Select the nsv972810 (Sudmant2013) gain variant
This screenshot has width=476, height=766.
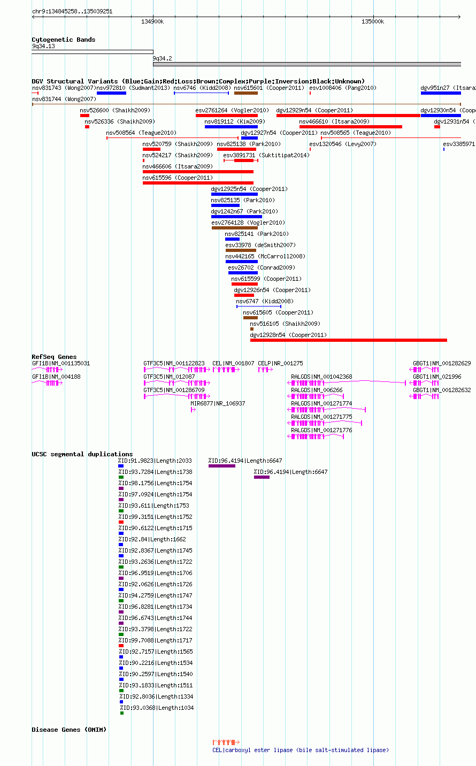pos(111,93)
